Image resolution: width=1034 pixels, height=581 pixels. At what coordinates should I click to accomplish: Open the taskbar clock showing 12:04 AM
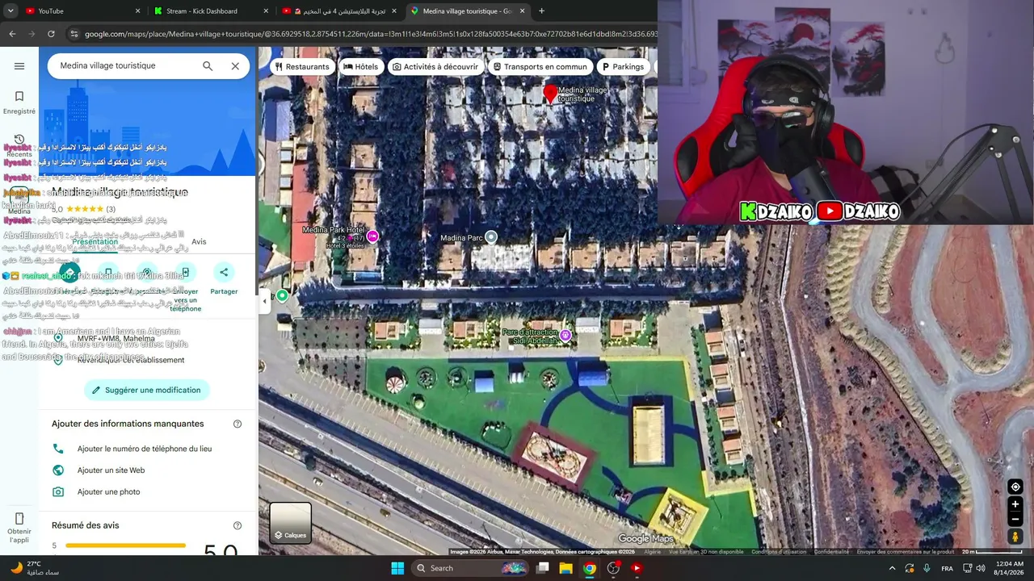point(1010,568)
